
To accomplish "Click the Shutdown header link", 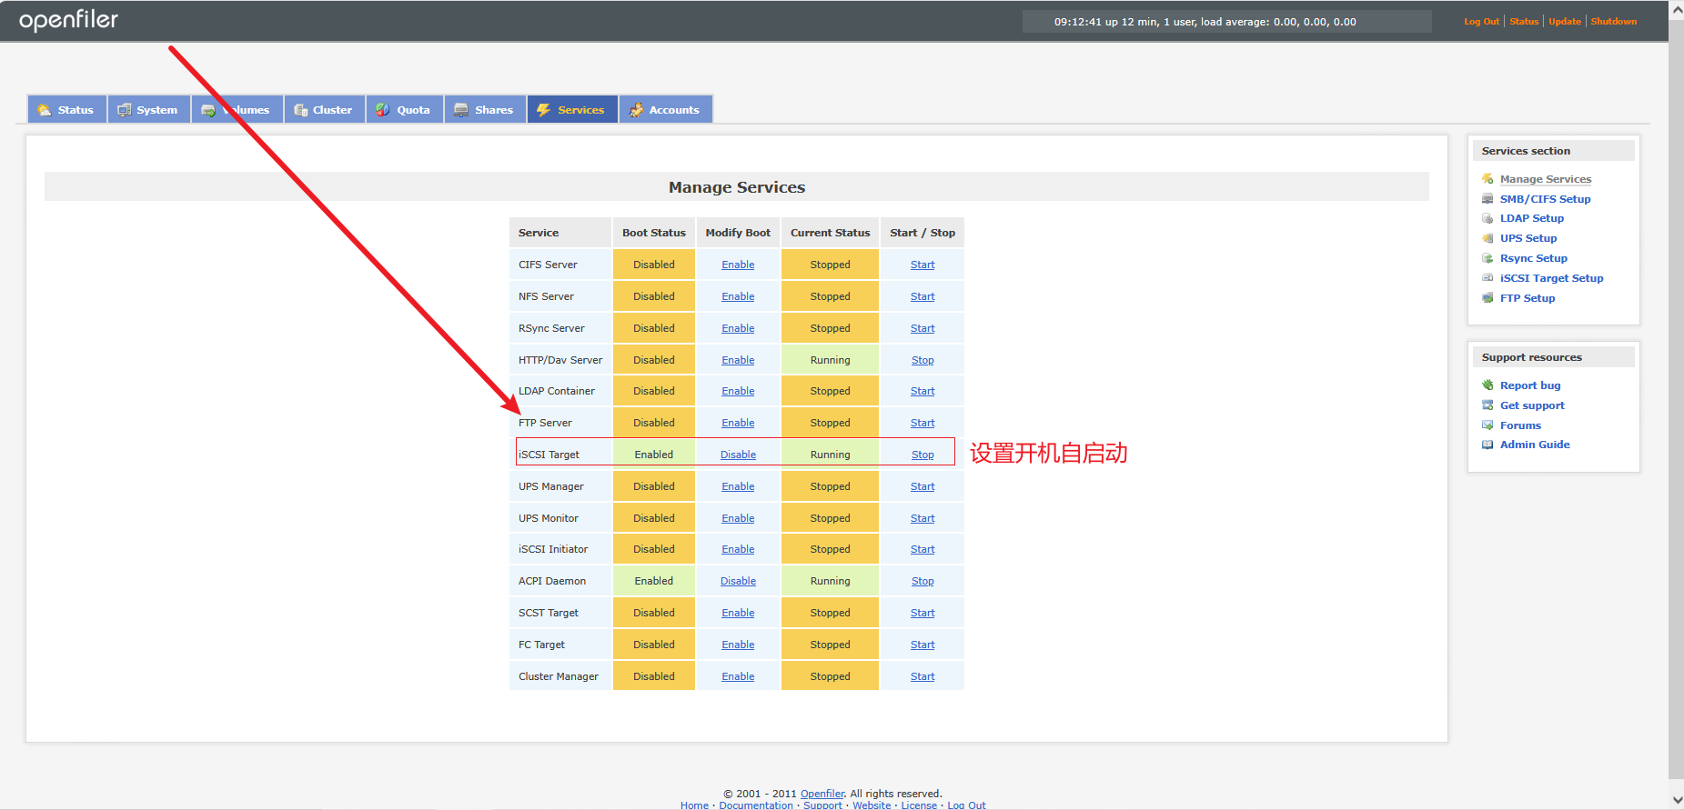I will (x=1613, y=22).
